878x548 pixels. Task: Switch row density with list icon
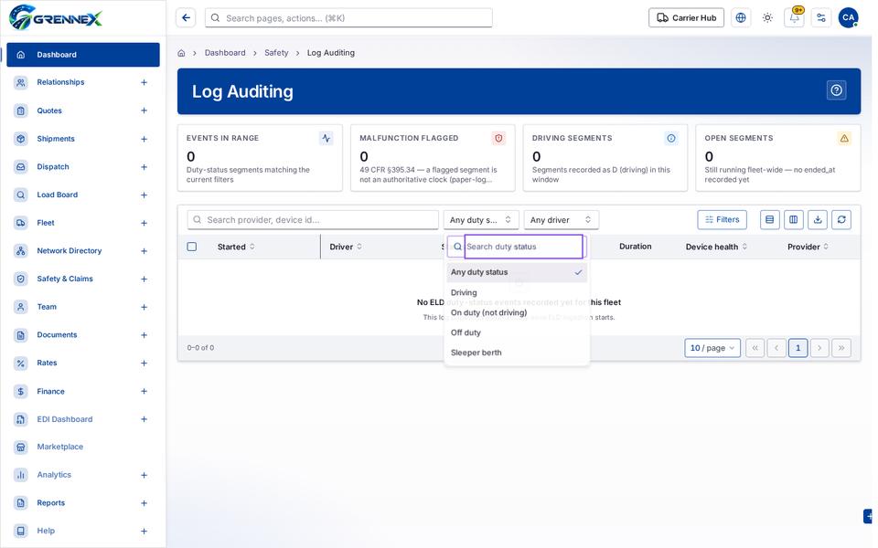[x=769, y=220]
